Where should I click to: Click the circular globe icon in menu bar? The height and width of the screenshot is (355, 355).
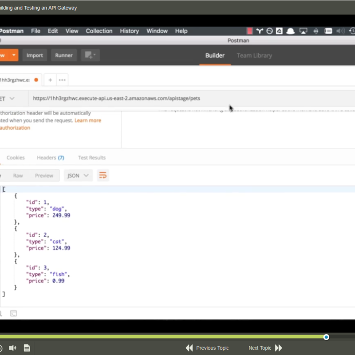pyautogui.click(x=269, y=31)
